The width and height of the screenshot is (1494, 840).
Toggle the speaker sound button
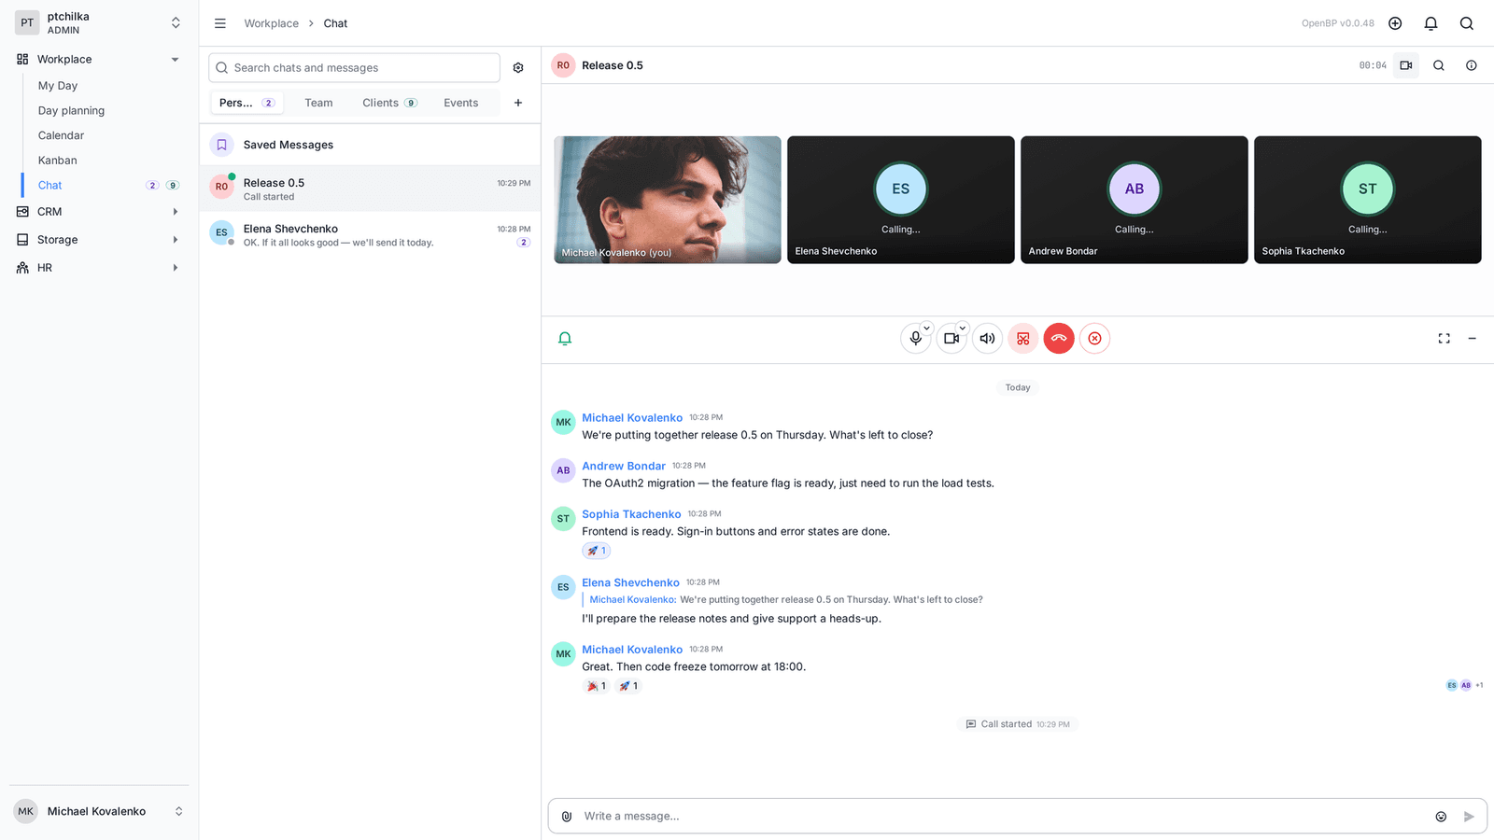tap(987, 339)
